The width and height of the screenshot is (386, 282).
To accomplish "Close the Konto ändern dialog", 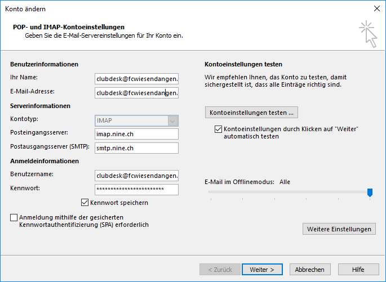I will (376, 9).
